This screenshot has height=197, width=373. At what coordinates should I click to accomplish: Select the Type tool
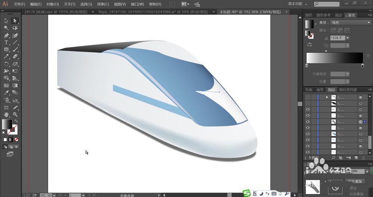6,42
